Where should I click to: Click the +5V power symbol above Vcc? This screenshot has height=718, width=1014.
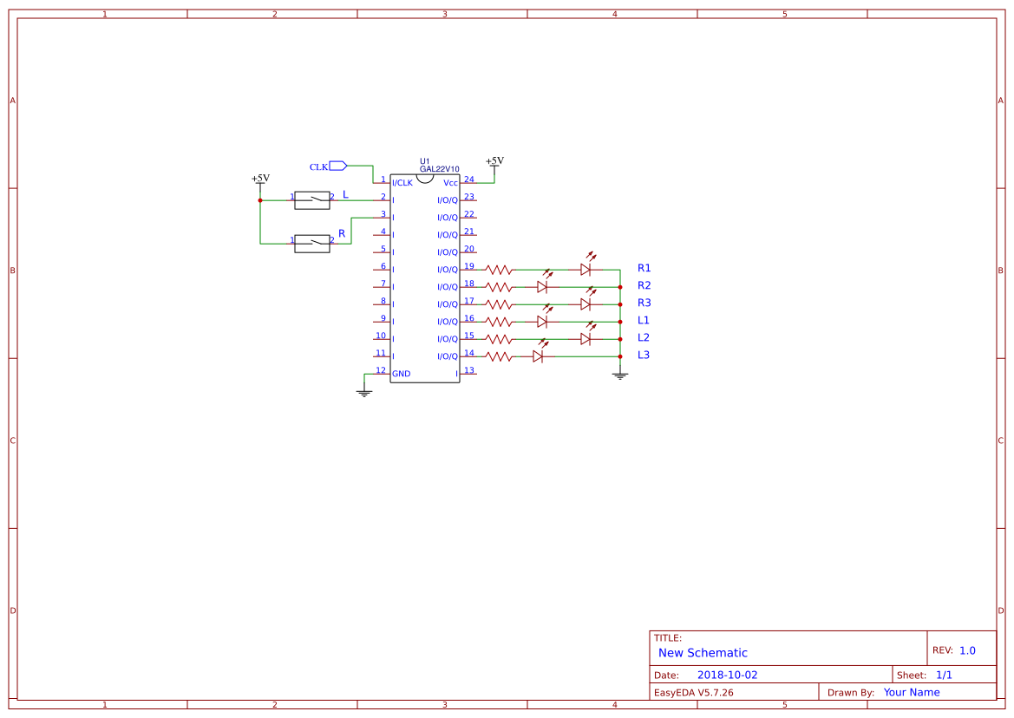[494, 165]
